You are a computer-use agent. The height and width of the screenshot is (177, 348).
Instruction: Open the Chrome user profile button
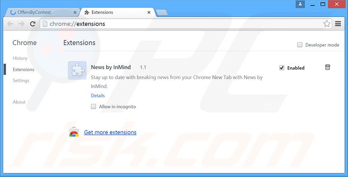pos(300,4)
